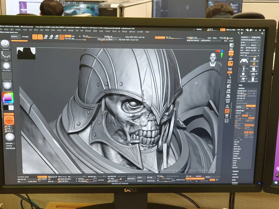Adjust the Rgb 강도 100 slider

tap(75, 39)
